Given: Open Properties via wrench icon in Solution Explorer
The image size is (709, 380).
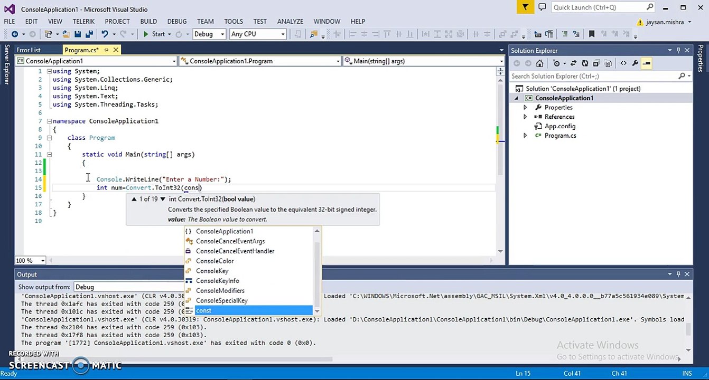Looking at the screenshot, I should pos(635,63).
